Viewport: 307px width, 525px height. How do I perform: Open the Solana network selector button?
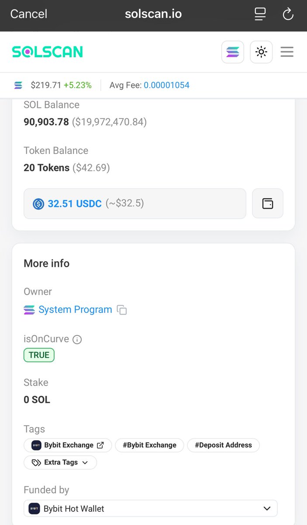pyautogui.click(x=233, y=52)
